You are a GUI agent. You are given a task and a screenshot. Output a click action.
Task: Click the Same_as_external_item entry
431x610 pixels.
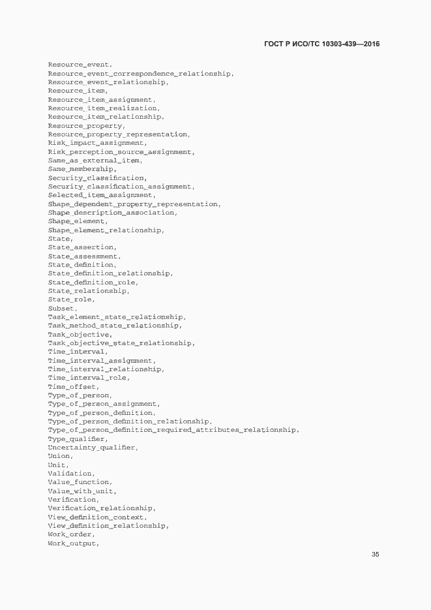[x=95, y=160]
